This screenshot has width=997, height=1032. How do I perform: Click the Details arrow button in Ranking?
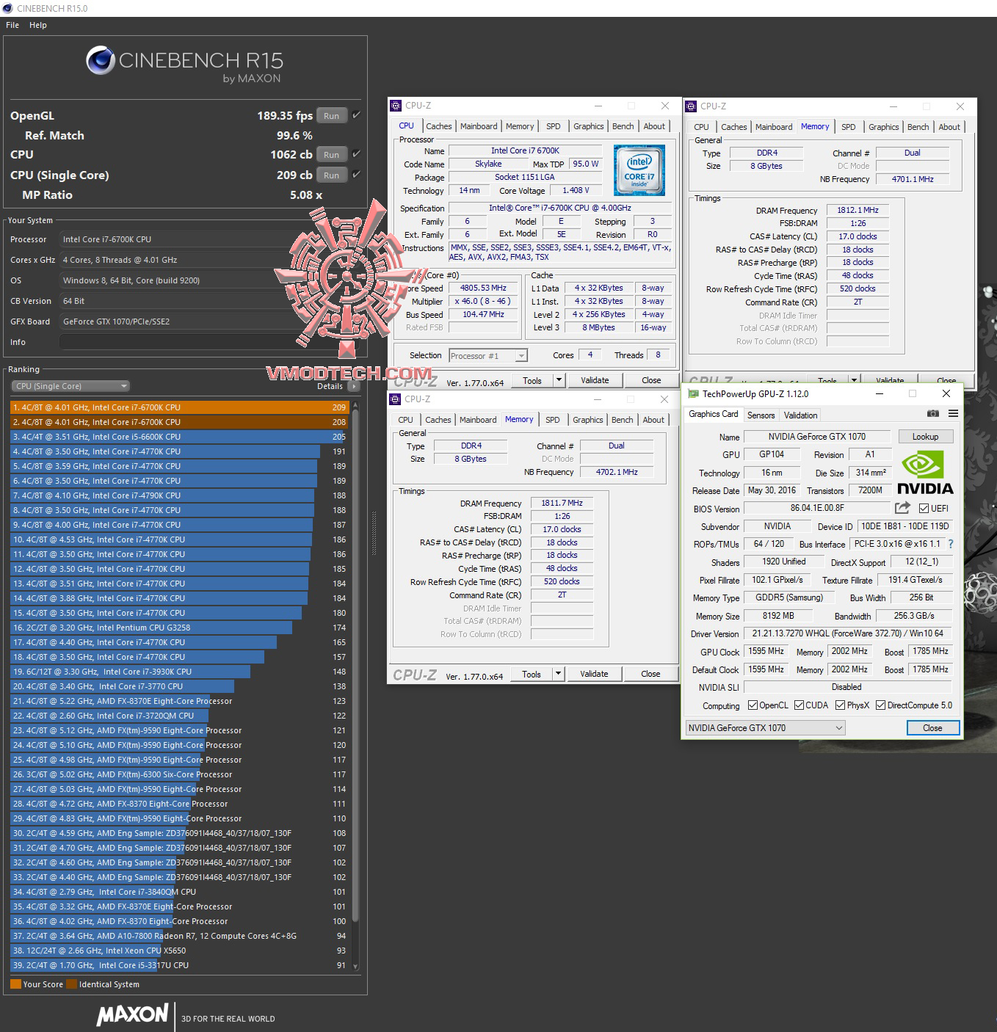click(354, 386)
